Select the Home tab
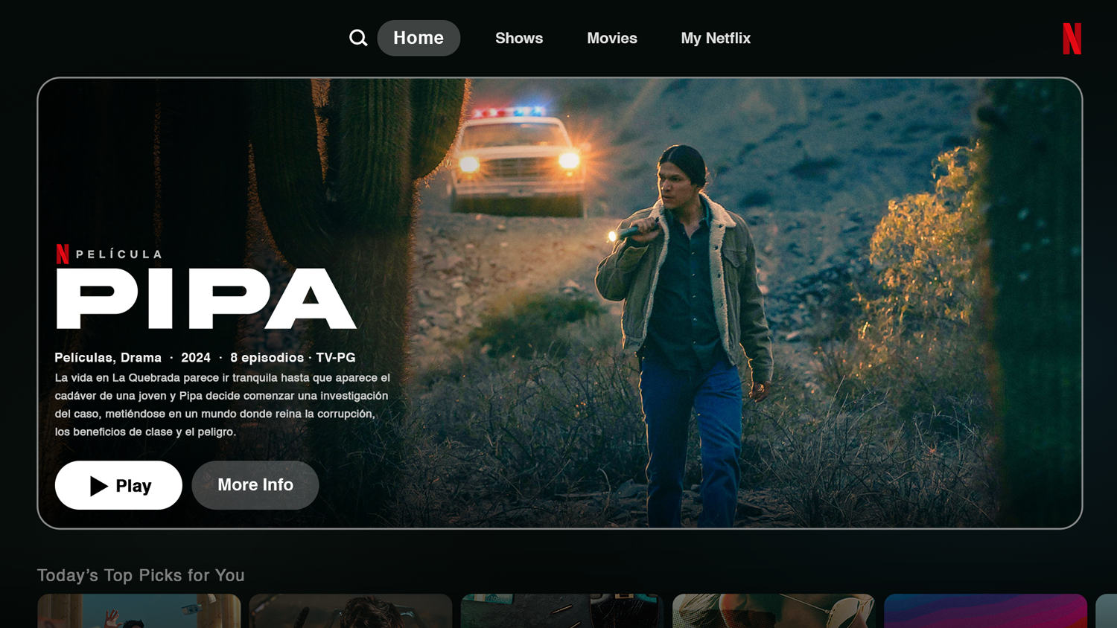Screen dimensions: 1117x628 (419, 38)
